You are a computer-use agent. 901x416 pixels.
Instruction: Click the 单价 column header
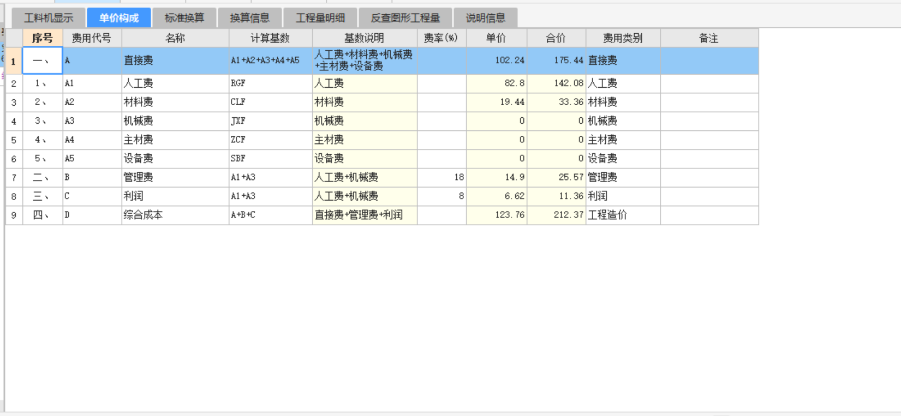click(x=497, y=38)
